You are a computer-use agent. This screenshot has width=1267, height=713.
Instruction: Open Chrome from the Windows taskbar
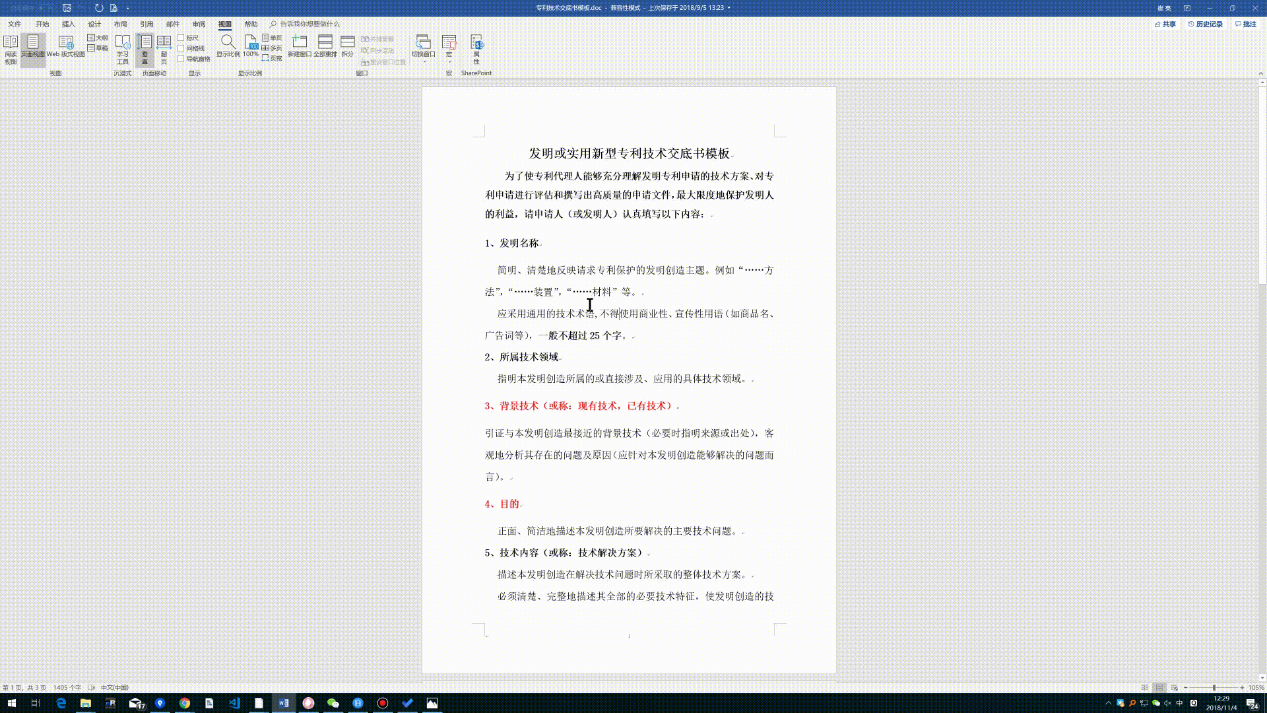(x=185, y=703)
